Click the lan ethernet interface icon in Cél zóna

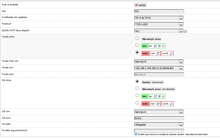pos(156,97)
